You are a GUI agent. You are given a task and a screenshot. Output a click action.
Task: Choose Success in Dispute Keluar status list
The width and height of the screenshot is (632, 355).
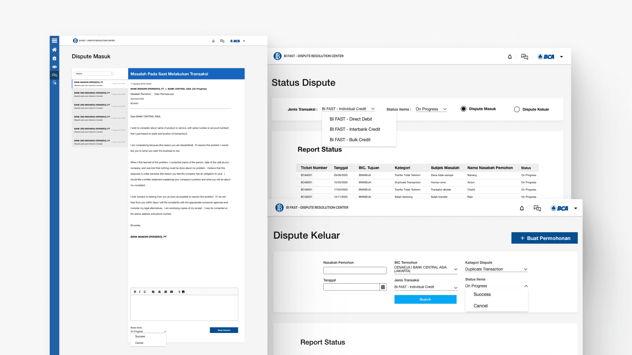coord(482,295)
